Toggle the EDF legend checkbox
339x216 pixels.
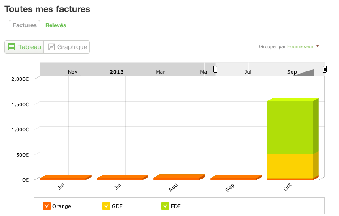165,206
